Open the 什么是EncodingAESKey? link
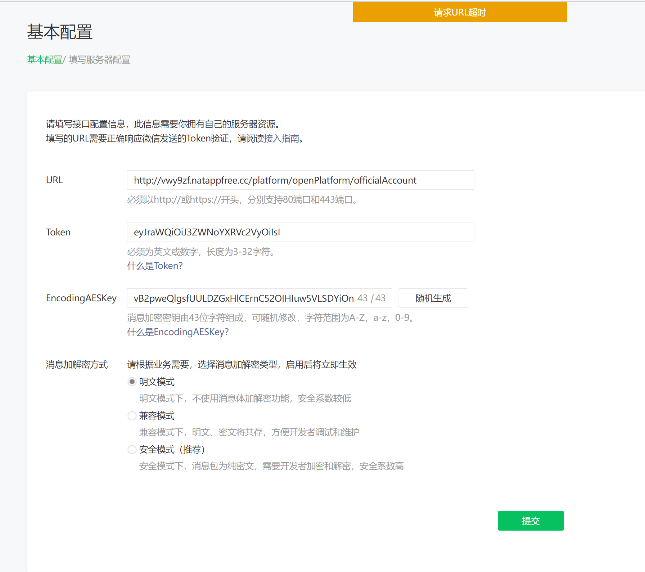 pos(178,332)
